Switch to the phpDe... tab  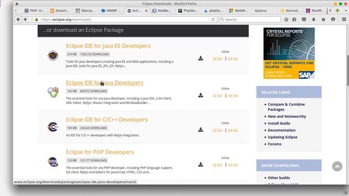tap(213, 10)
